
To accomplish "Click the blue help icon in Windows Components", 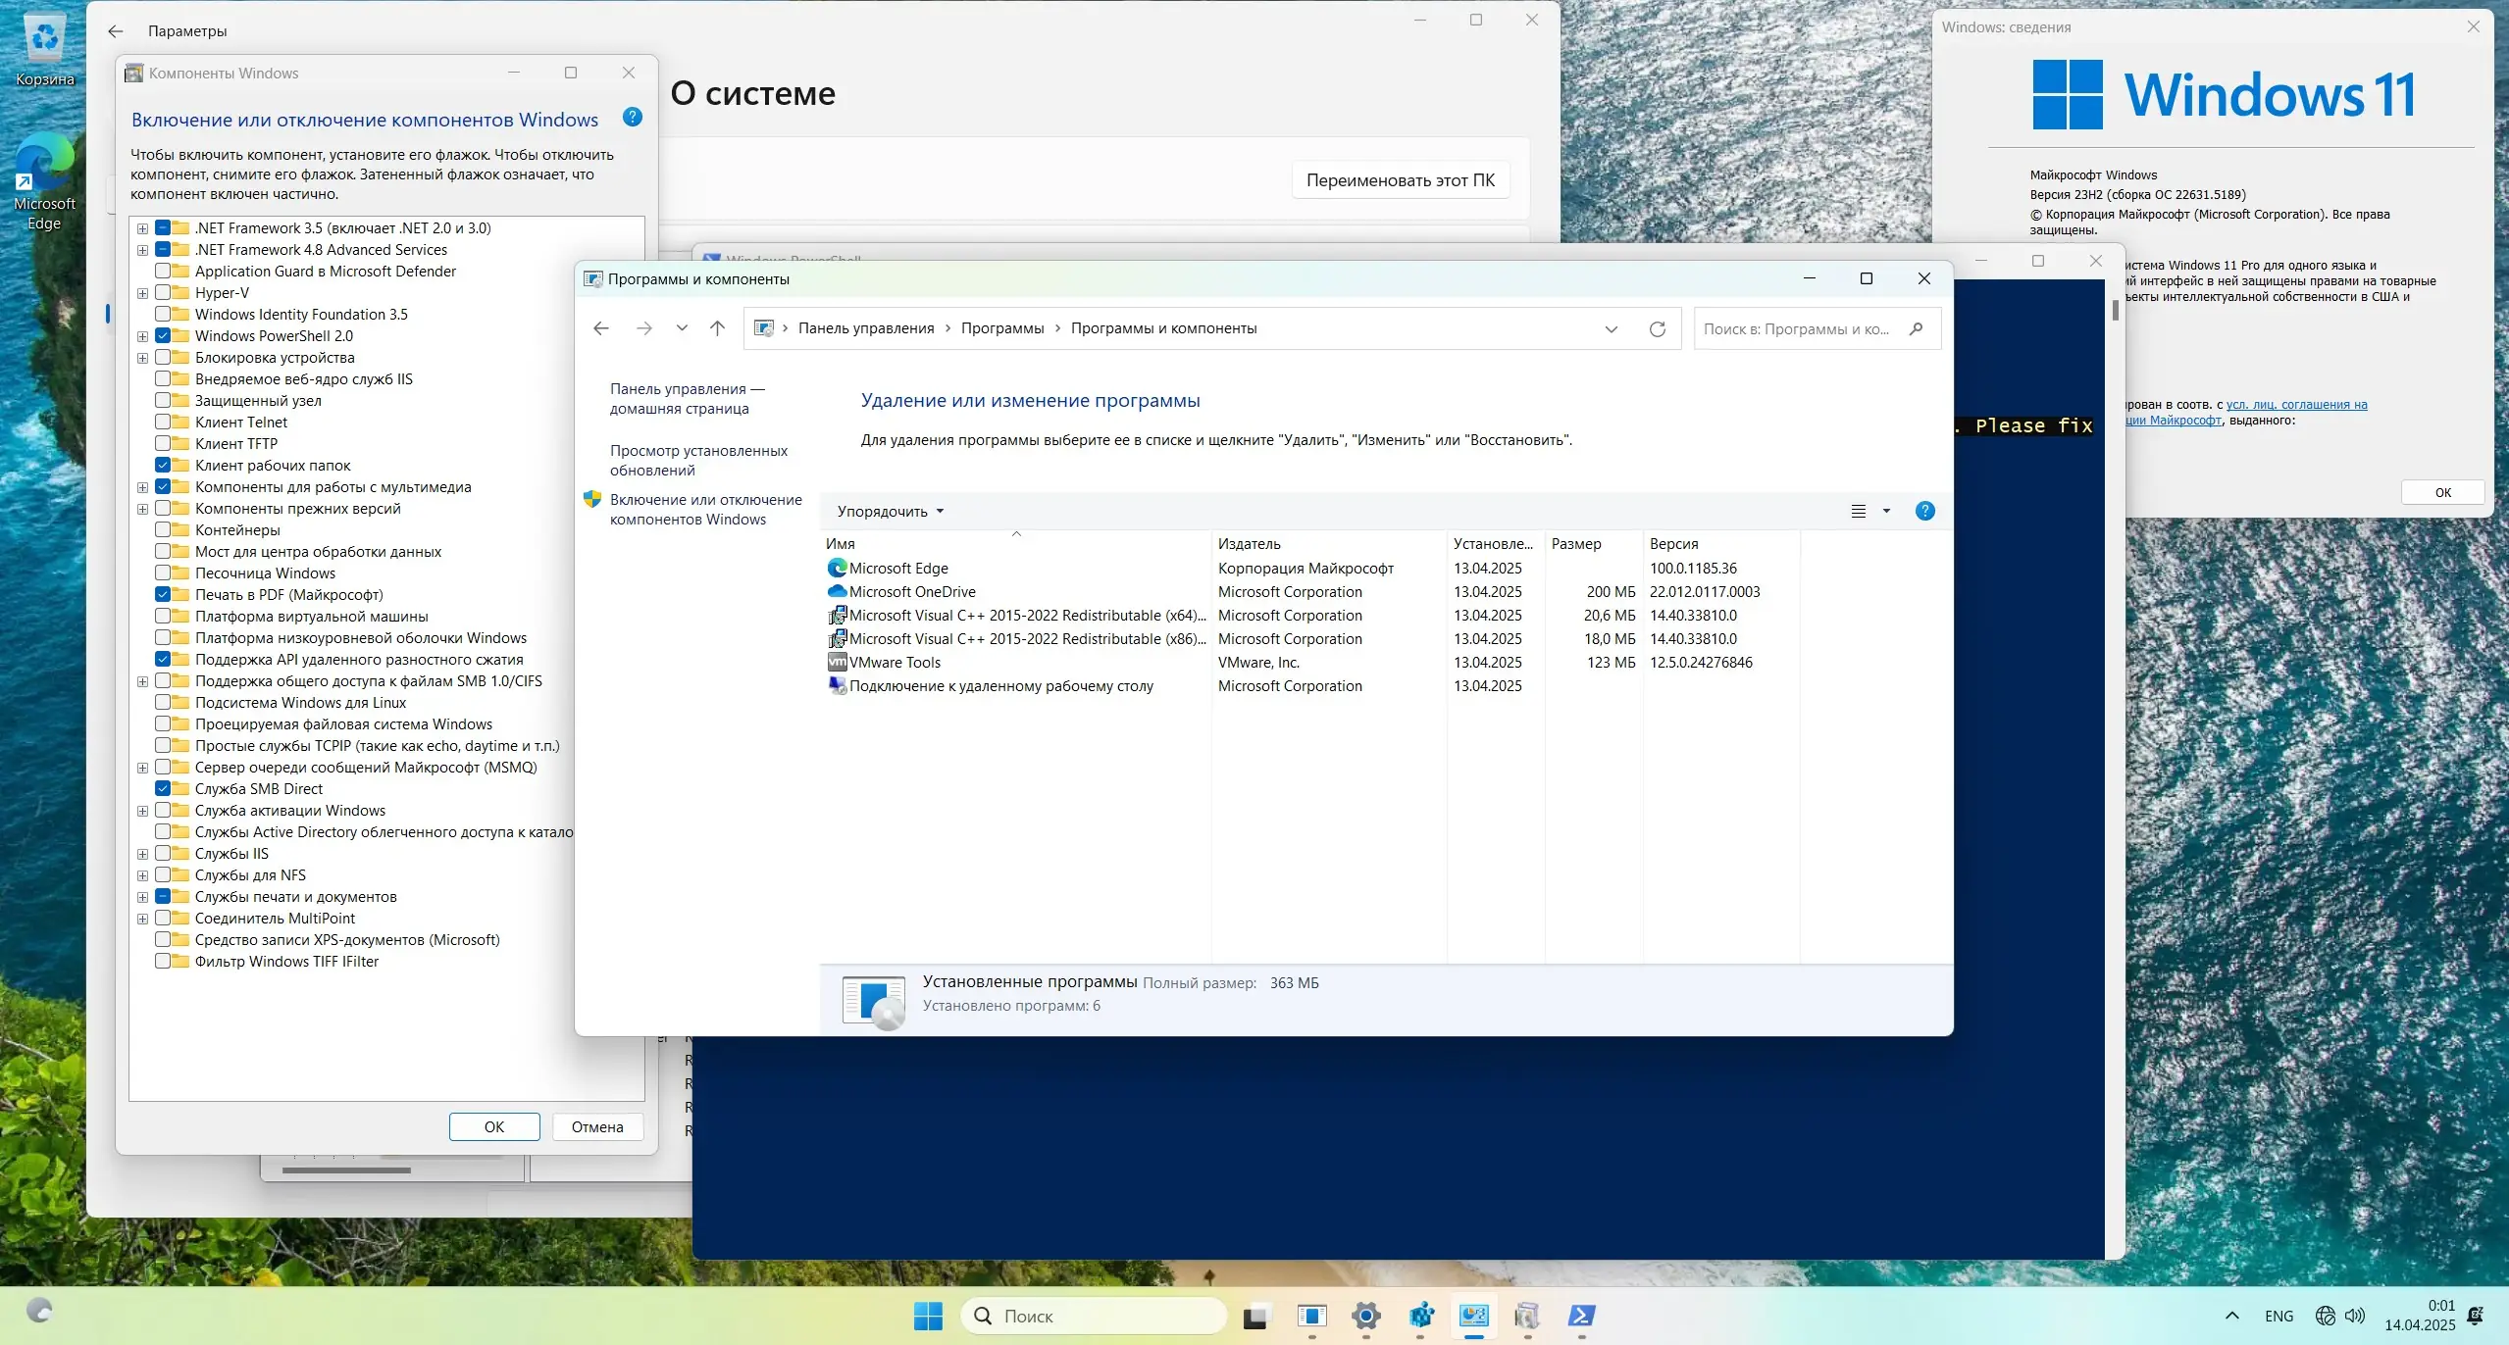I will pyautogui.click(x=633, y=118).
